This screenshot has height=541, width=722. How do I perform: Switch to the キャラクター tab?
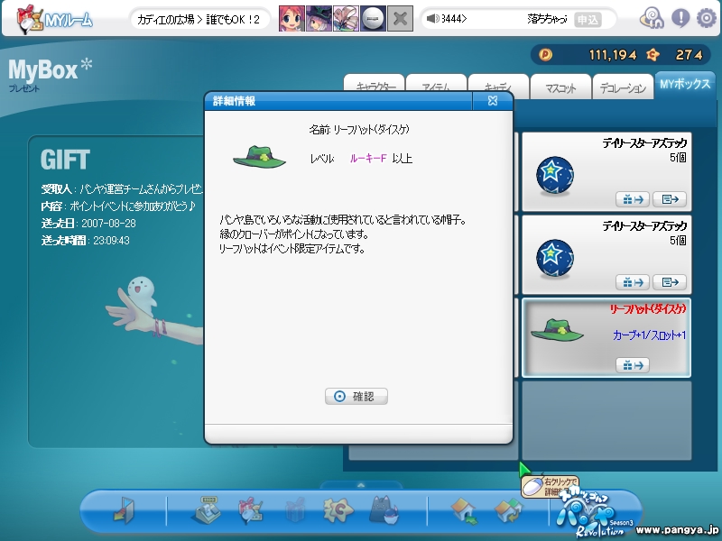[x=375, y=86]
